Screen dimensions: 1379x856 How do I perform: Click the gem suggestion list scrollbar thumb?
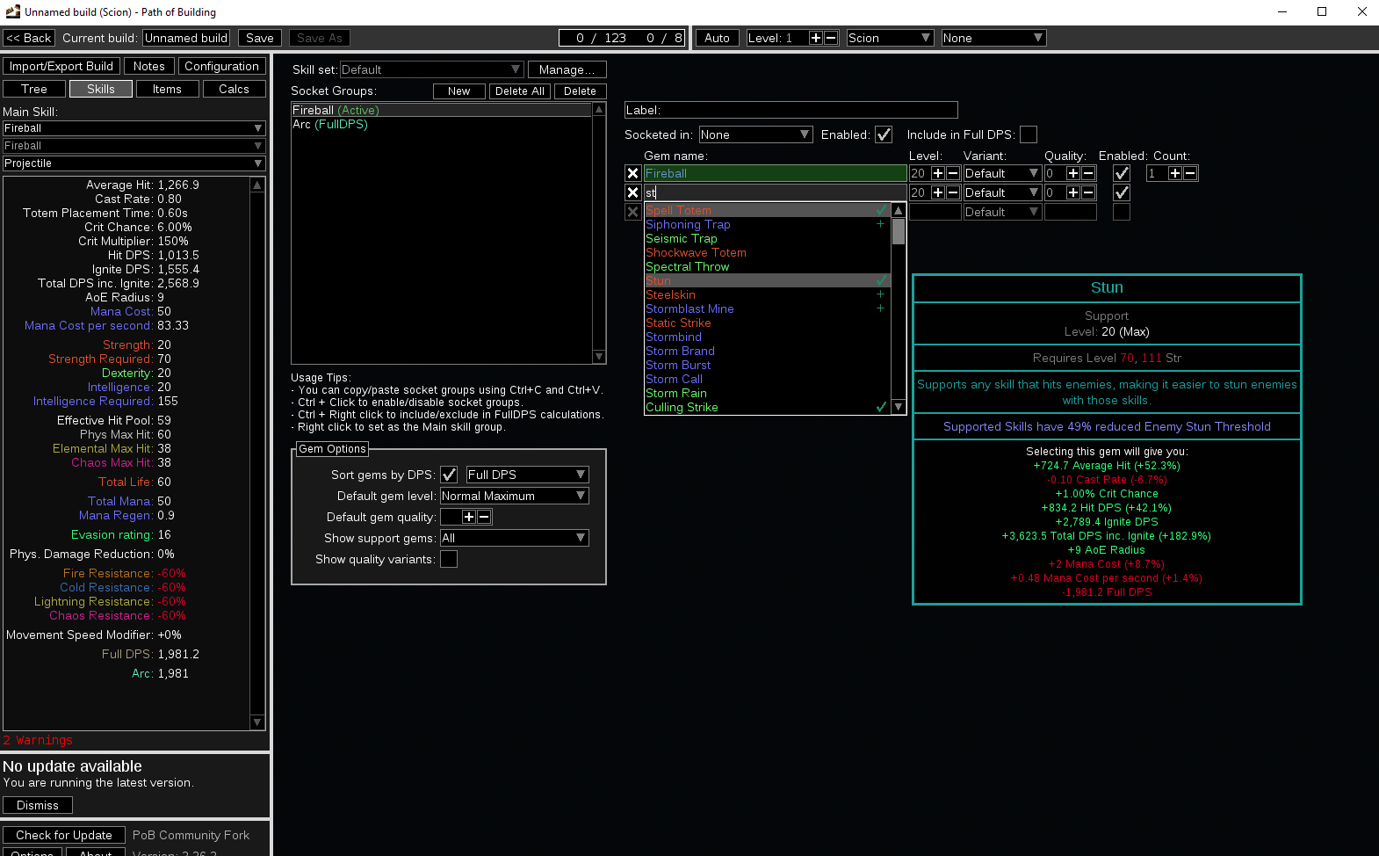pyautogui.click(x=898, y=231)
